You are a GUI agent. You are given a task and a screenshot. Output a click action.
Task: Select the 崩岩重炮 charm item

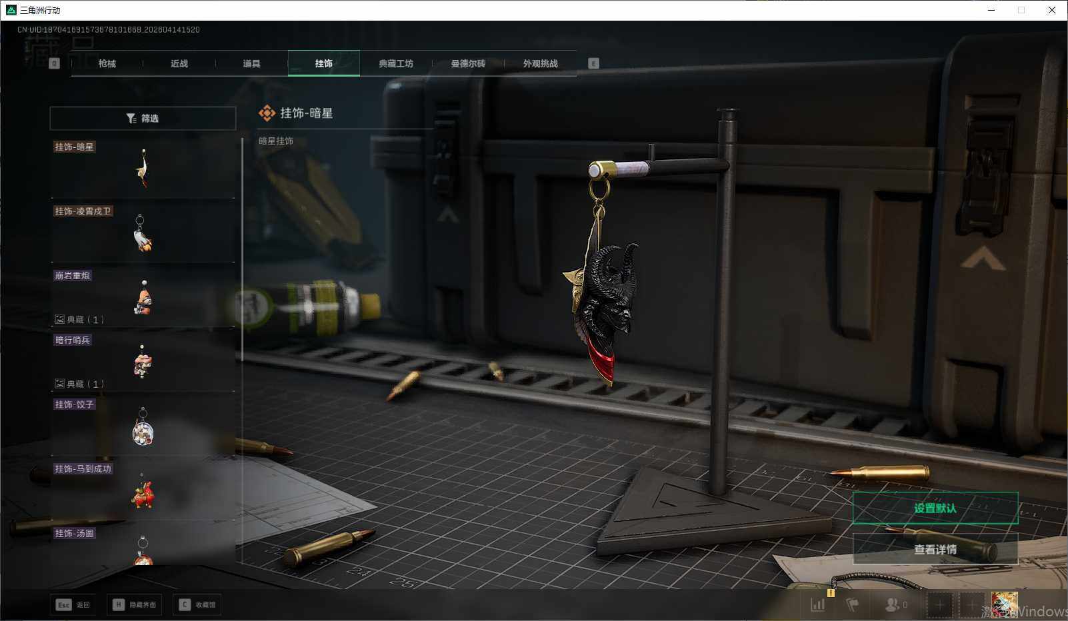pyautogui.click(x=143, y=297)
